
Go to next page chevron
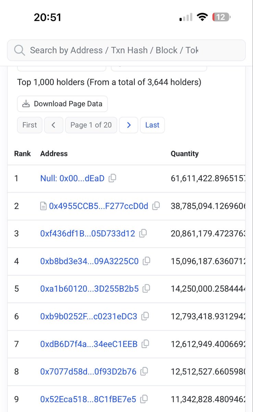tap(129, 125)
